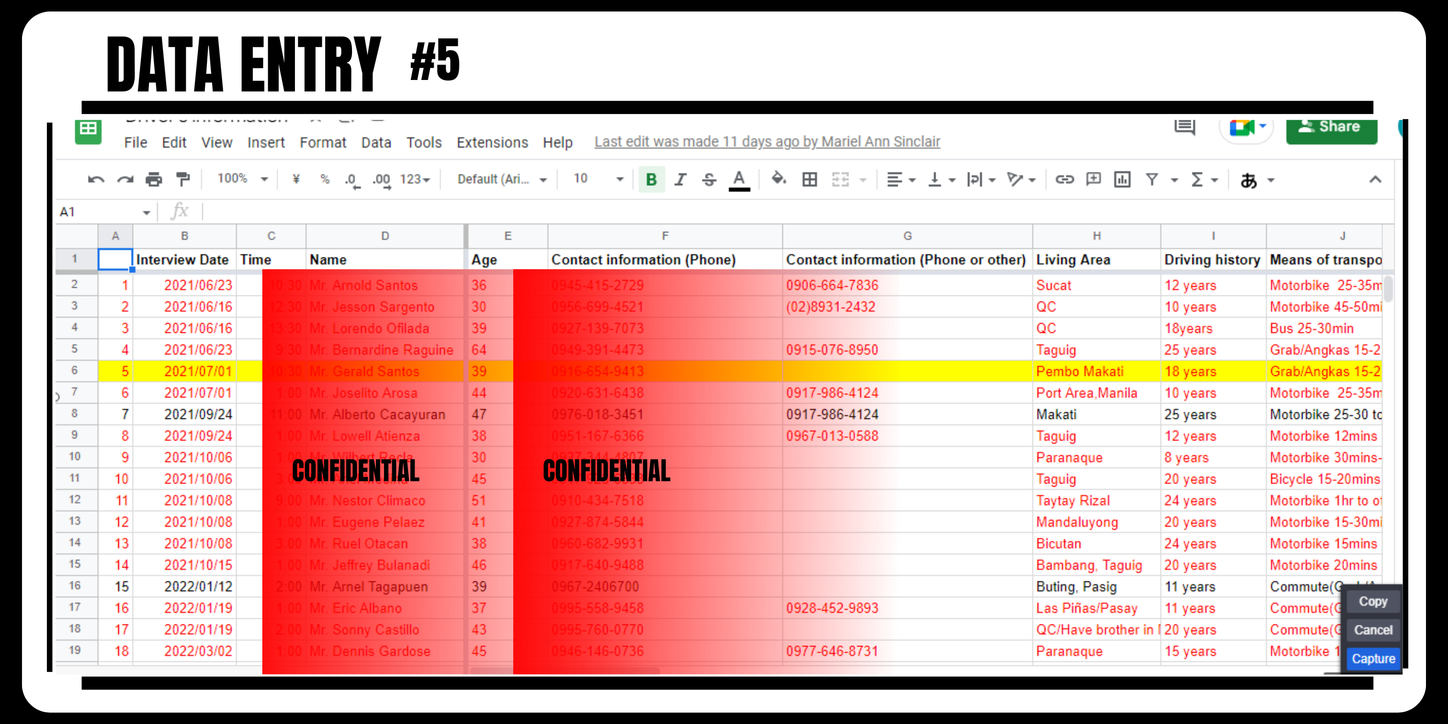Screen dimensions: 1448x724
Task: Toggle italic formatting
Action: tap(680, 180)
